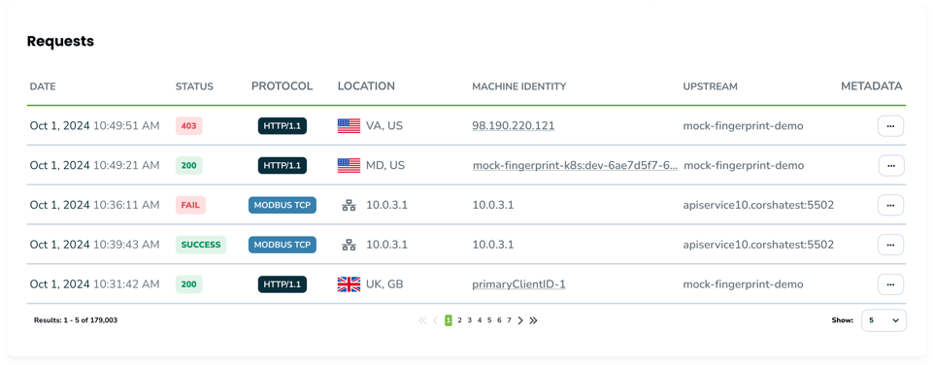Open the Show rows-per-page dropdown
Screen dimensions: 933x365
point(883,320)
